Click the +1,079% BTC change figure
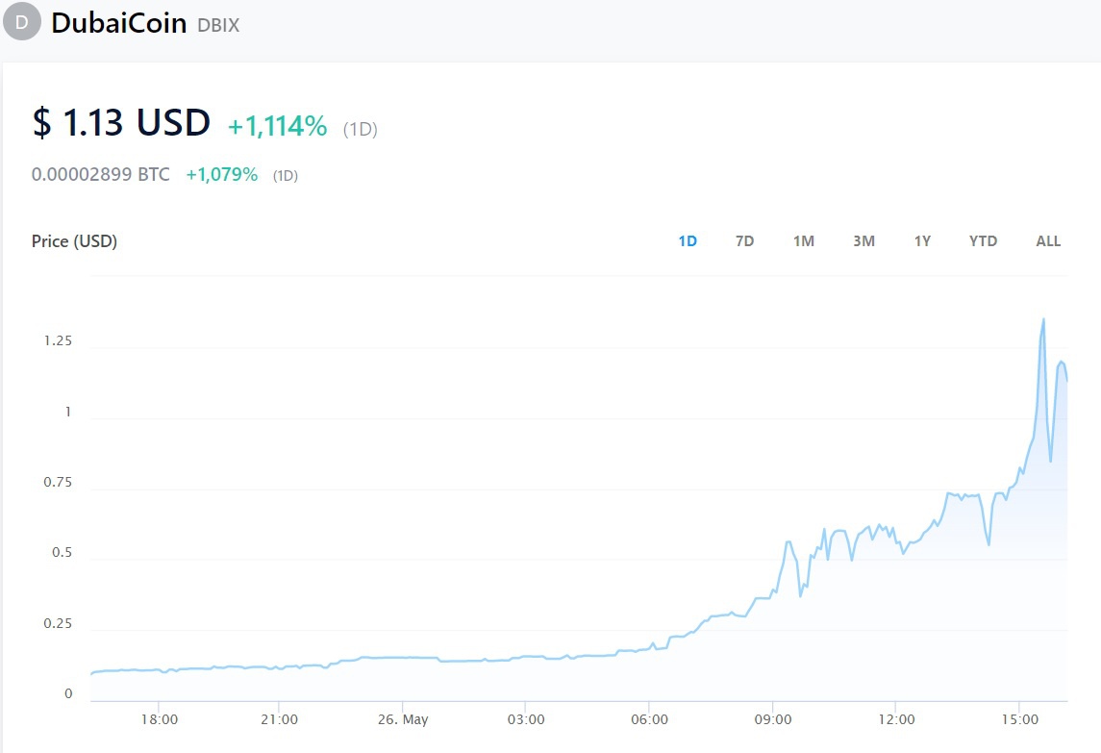Image resolution: width=1101 pixels, height=753 pixels. click(222, 175)
